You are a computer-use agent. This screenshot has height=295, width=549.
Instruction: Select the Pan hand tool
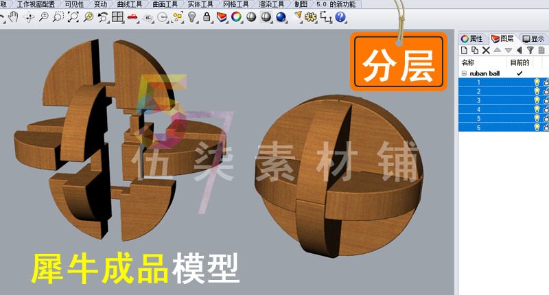pyautogui.click(x=13, y=16)
